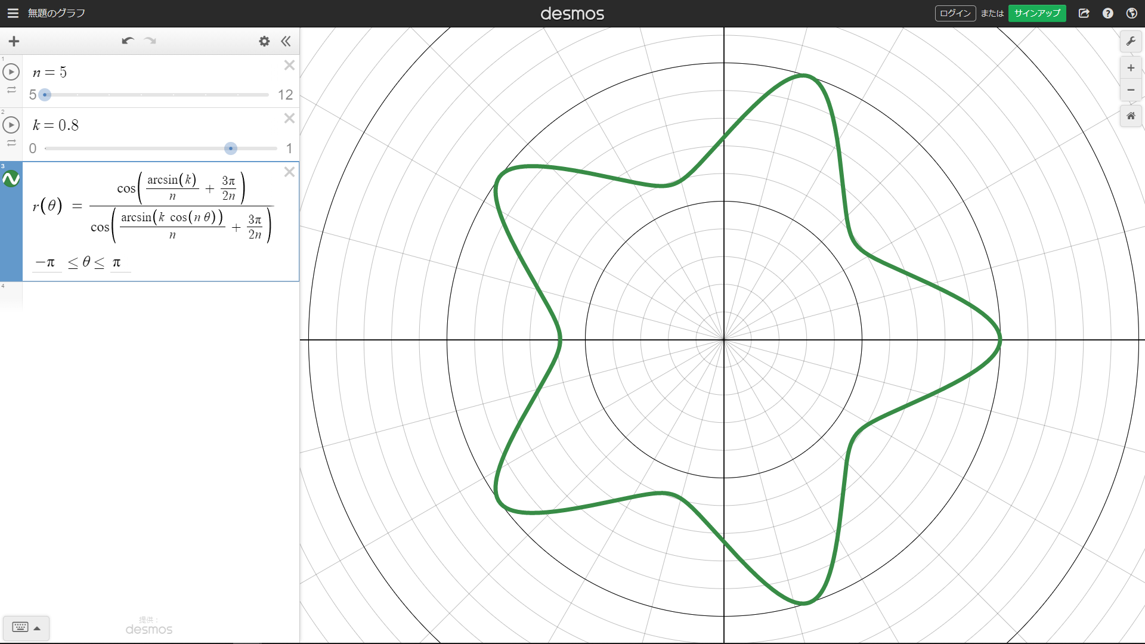The width and height of the screenshot is (1145, 644).
Task: Reset graph to default home view
Action: tap(1131, 116)
